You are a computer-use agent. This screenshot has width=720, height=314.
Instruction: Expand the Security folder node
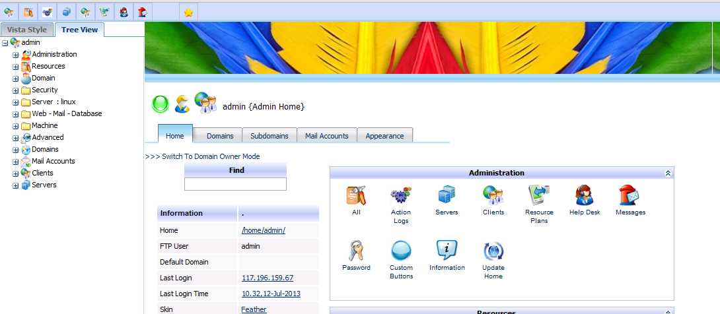16,90
